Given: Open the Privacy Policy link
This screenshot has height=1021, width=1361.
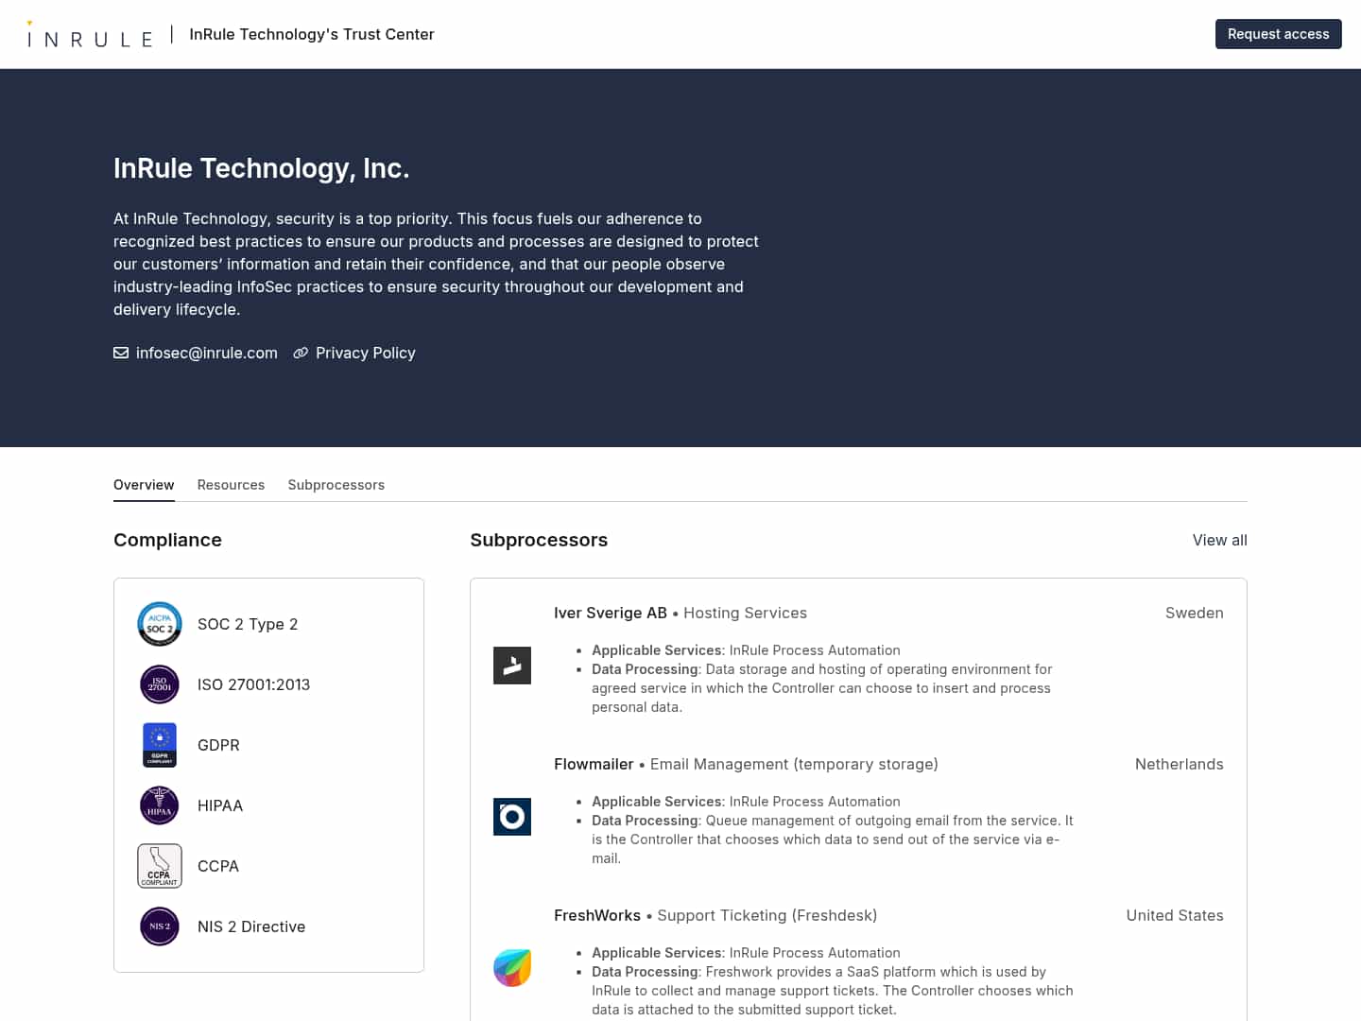Looking at the screenshot, I should click(366, 353).
